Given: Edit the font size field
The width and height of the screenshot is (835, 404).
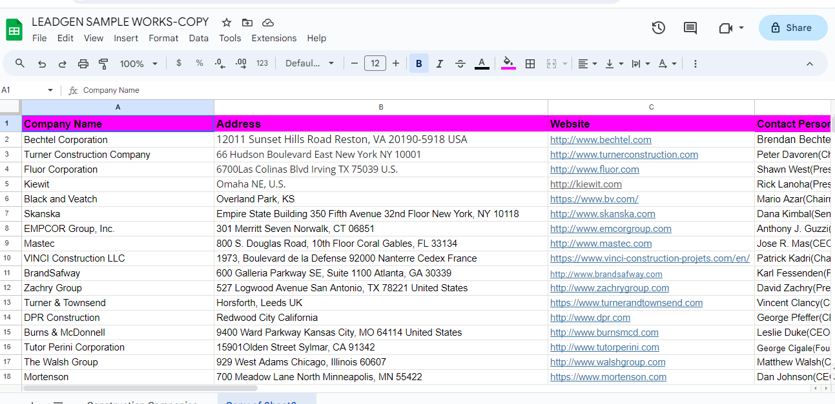Looking at the screenshot, I should (x=375, y=64).
